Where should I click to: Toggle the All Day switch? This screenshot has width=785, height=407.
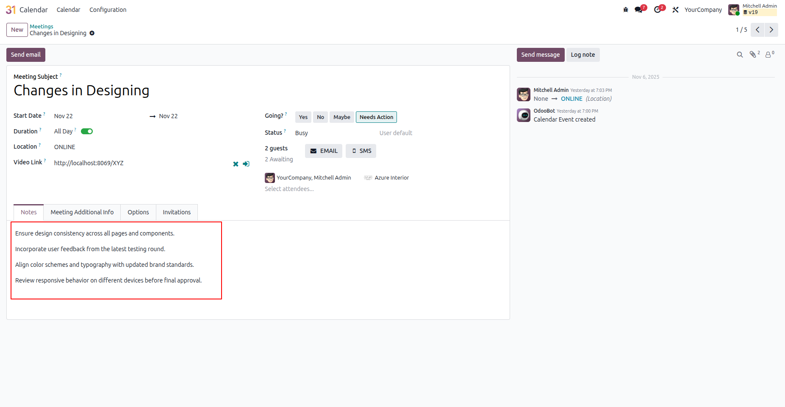point(87,131)
